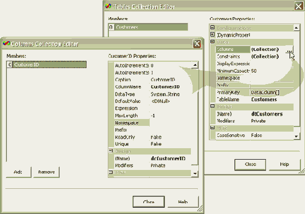The image size is (305, 214).
Task: Select the Columns property row
Action: tap(254, 49)
